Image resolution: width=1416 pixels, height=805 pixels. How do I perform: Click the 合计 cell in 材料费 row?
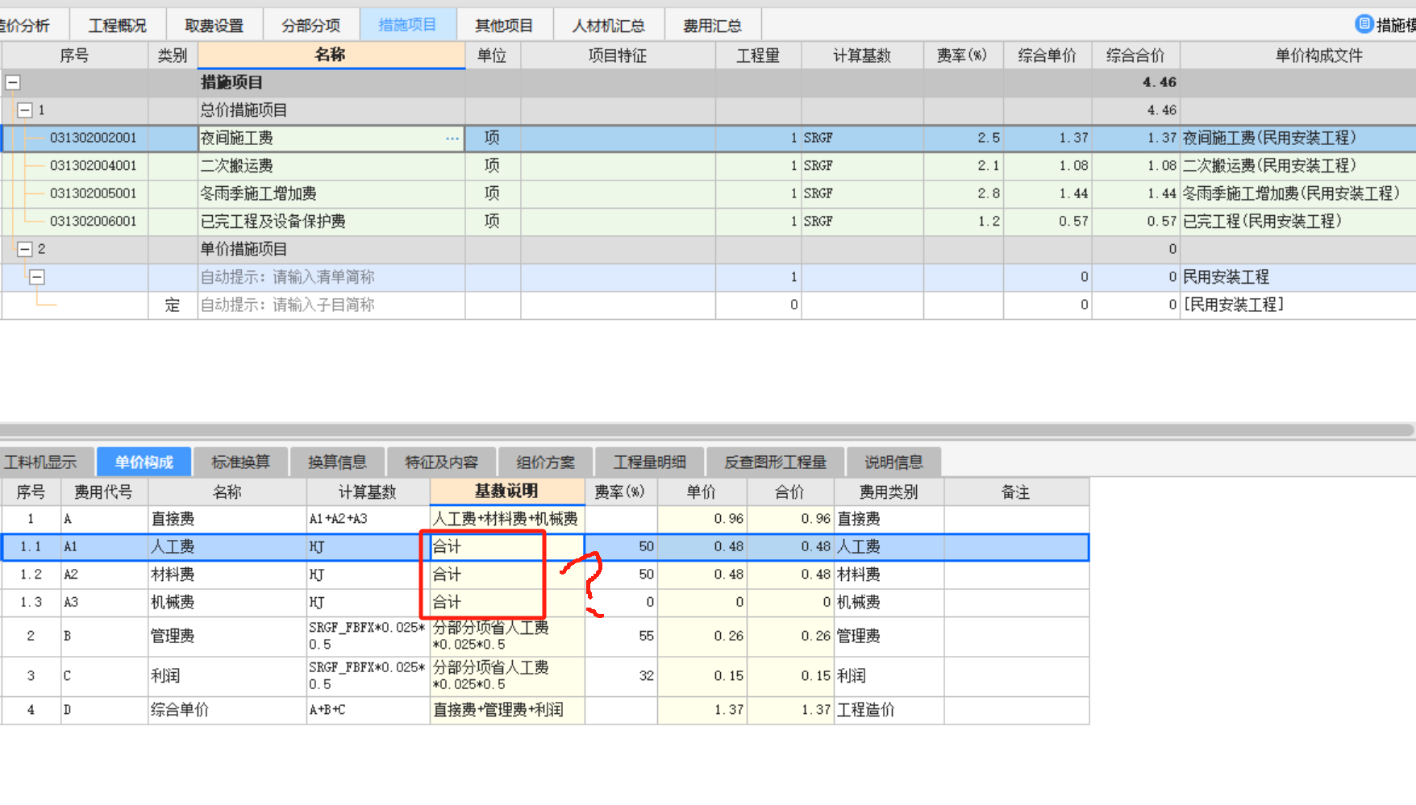click(x=507, y=575)
